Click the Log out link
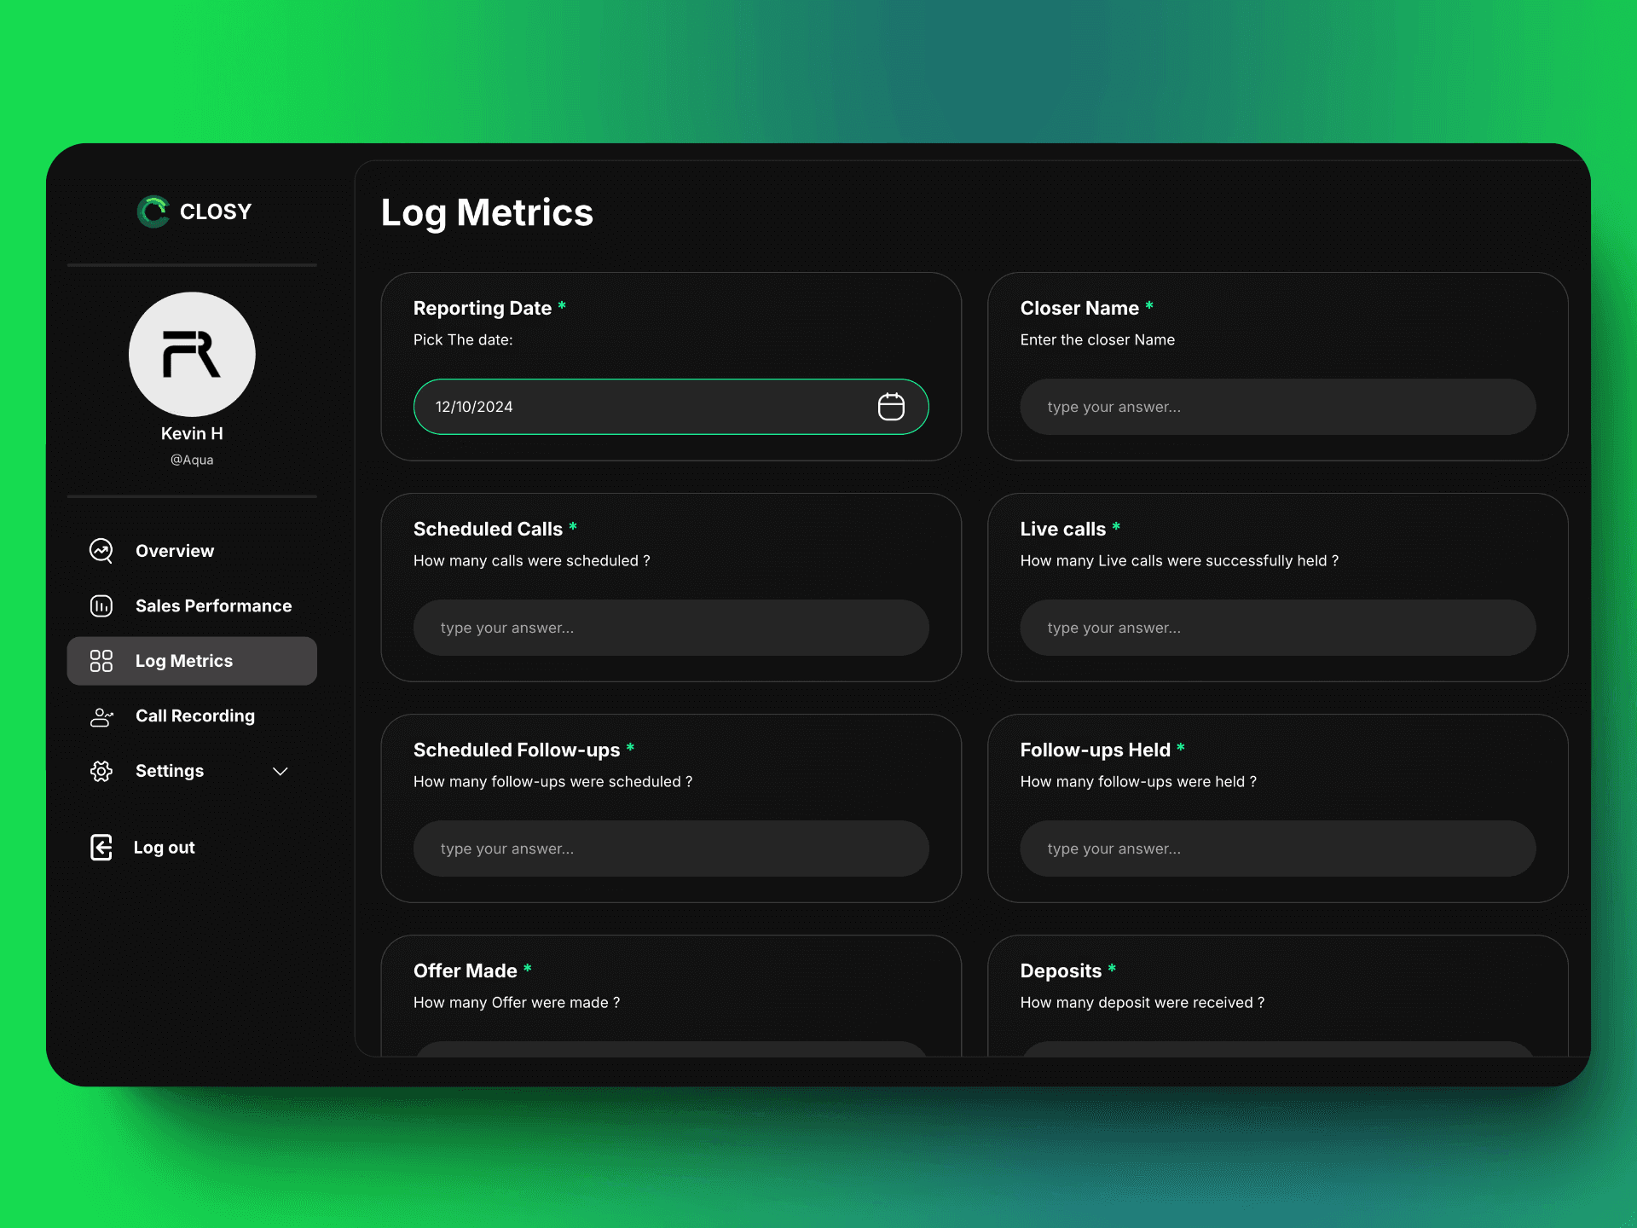The width and height of the screenshot is (1637, 1228). pos(165,848)
